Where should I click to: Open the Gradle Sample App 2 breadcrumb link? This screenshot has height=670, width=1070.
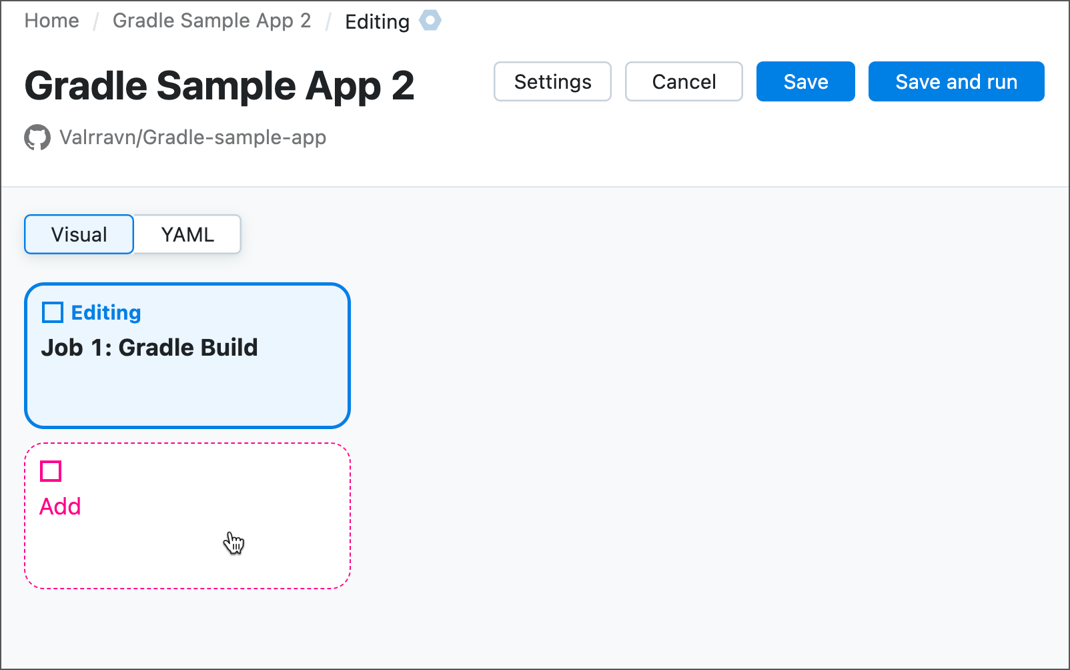tap(211, 21)
